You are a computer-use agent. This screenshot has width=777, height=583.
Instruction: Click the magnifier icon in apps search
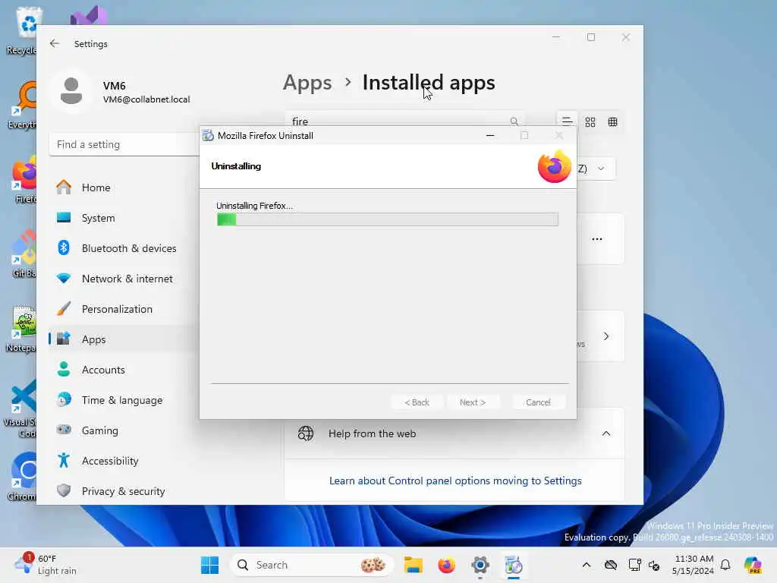pyautogui.click(x=514, y=121)
